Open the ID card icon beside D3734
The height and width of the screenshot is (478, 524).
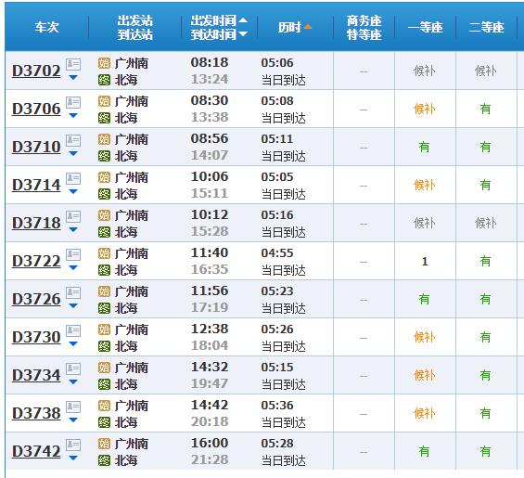[73, 368]
